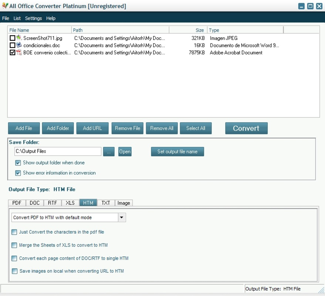Switch to the RTF output tab

tap(53, 203)
